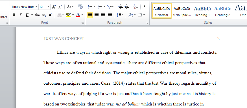Toggle Bold formatting

14,15
